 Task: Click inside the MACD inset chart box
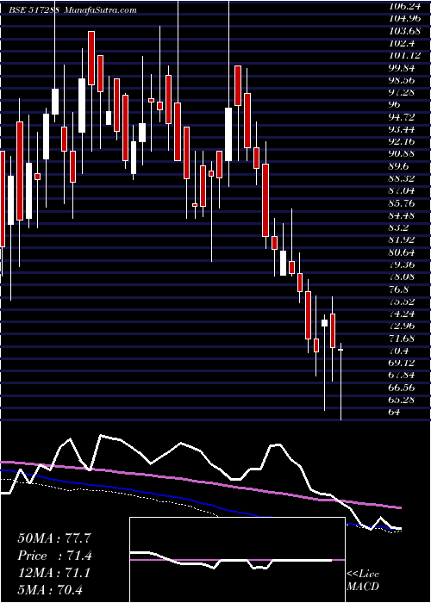pos(237,560)
